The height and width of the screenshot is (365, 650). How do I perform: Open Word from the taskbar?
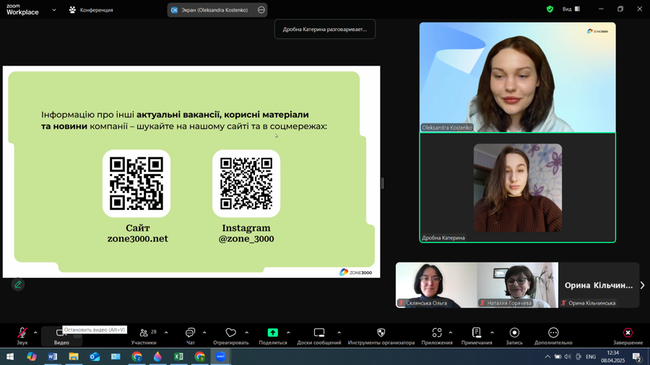click(x=53, y=356)
